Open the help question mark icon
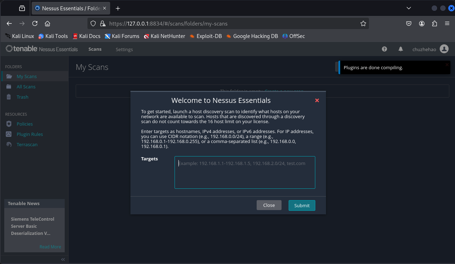This screenshot has height=264, width=455. 384,49
